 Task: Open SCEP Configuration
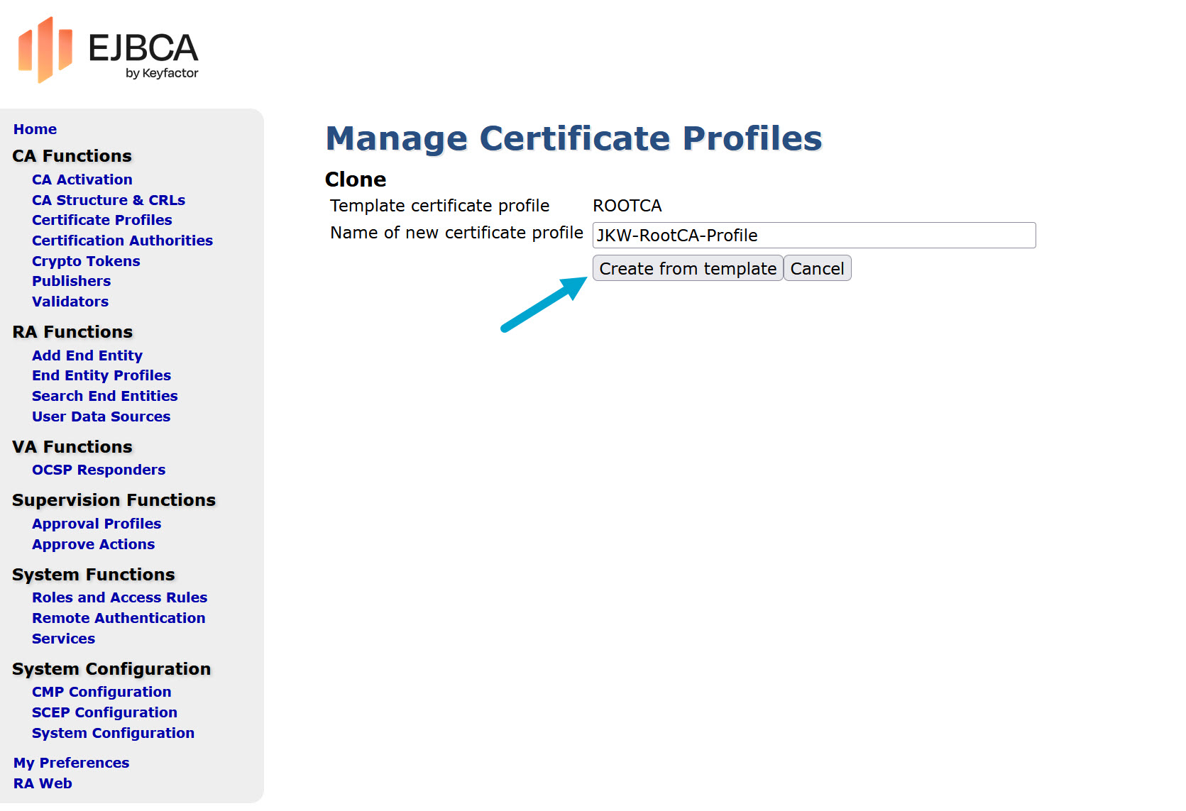tap(104, 712)
